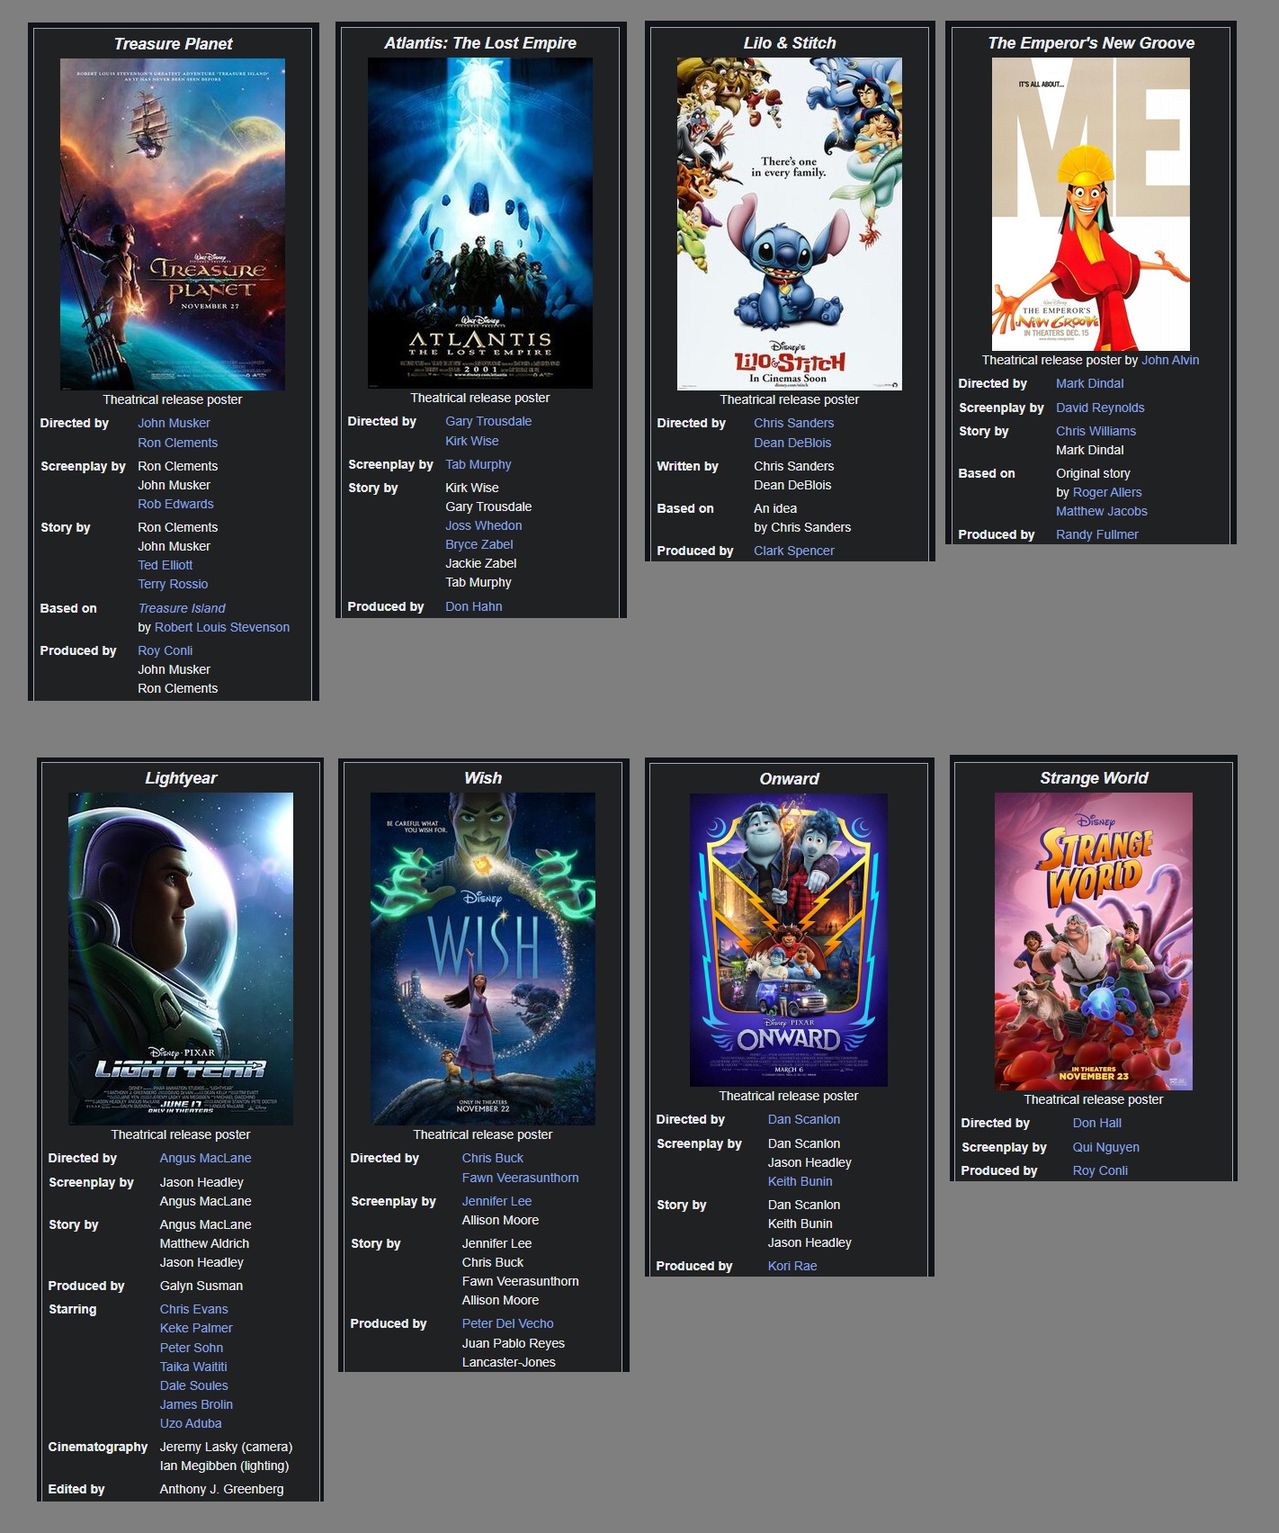Screen dimensions: 1279x1533
Task: Click Jennifer Lee link beside Wish's Screenplay by
Action: point(496,1201)
